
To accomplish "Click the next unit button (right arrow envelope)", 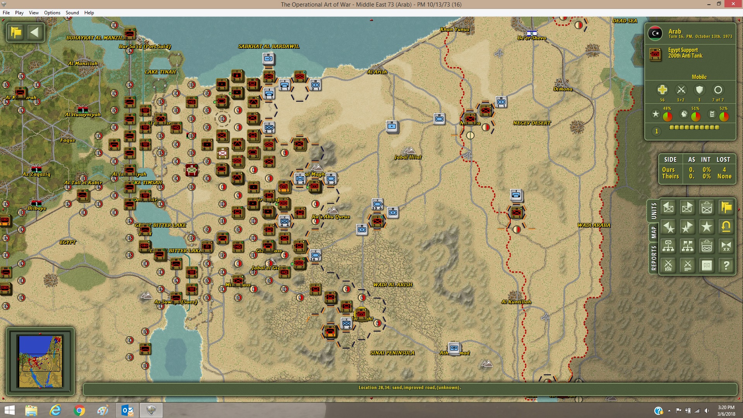I will click(x=687, y=208).
